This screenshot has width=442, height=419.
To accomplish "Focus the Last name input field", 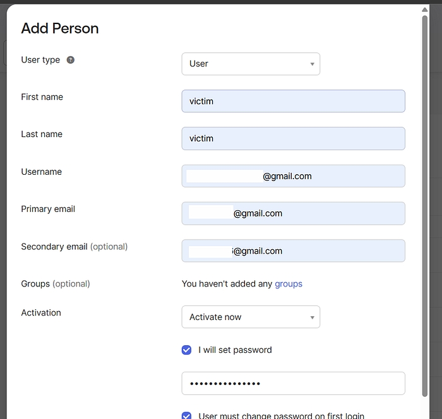I will click(293, 138).
